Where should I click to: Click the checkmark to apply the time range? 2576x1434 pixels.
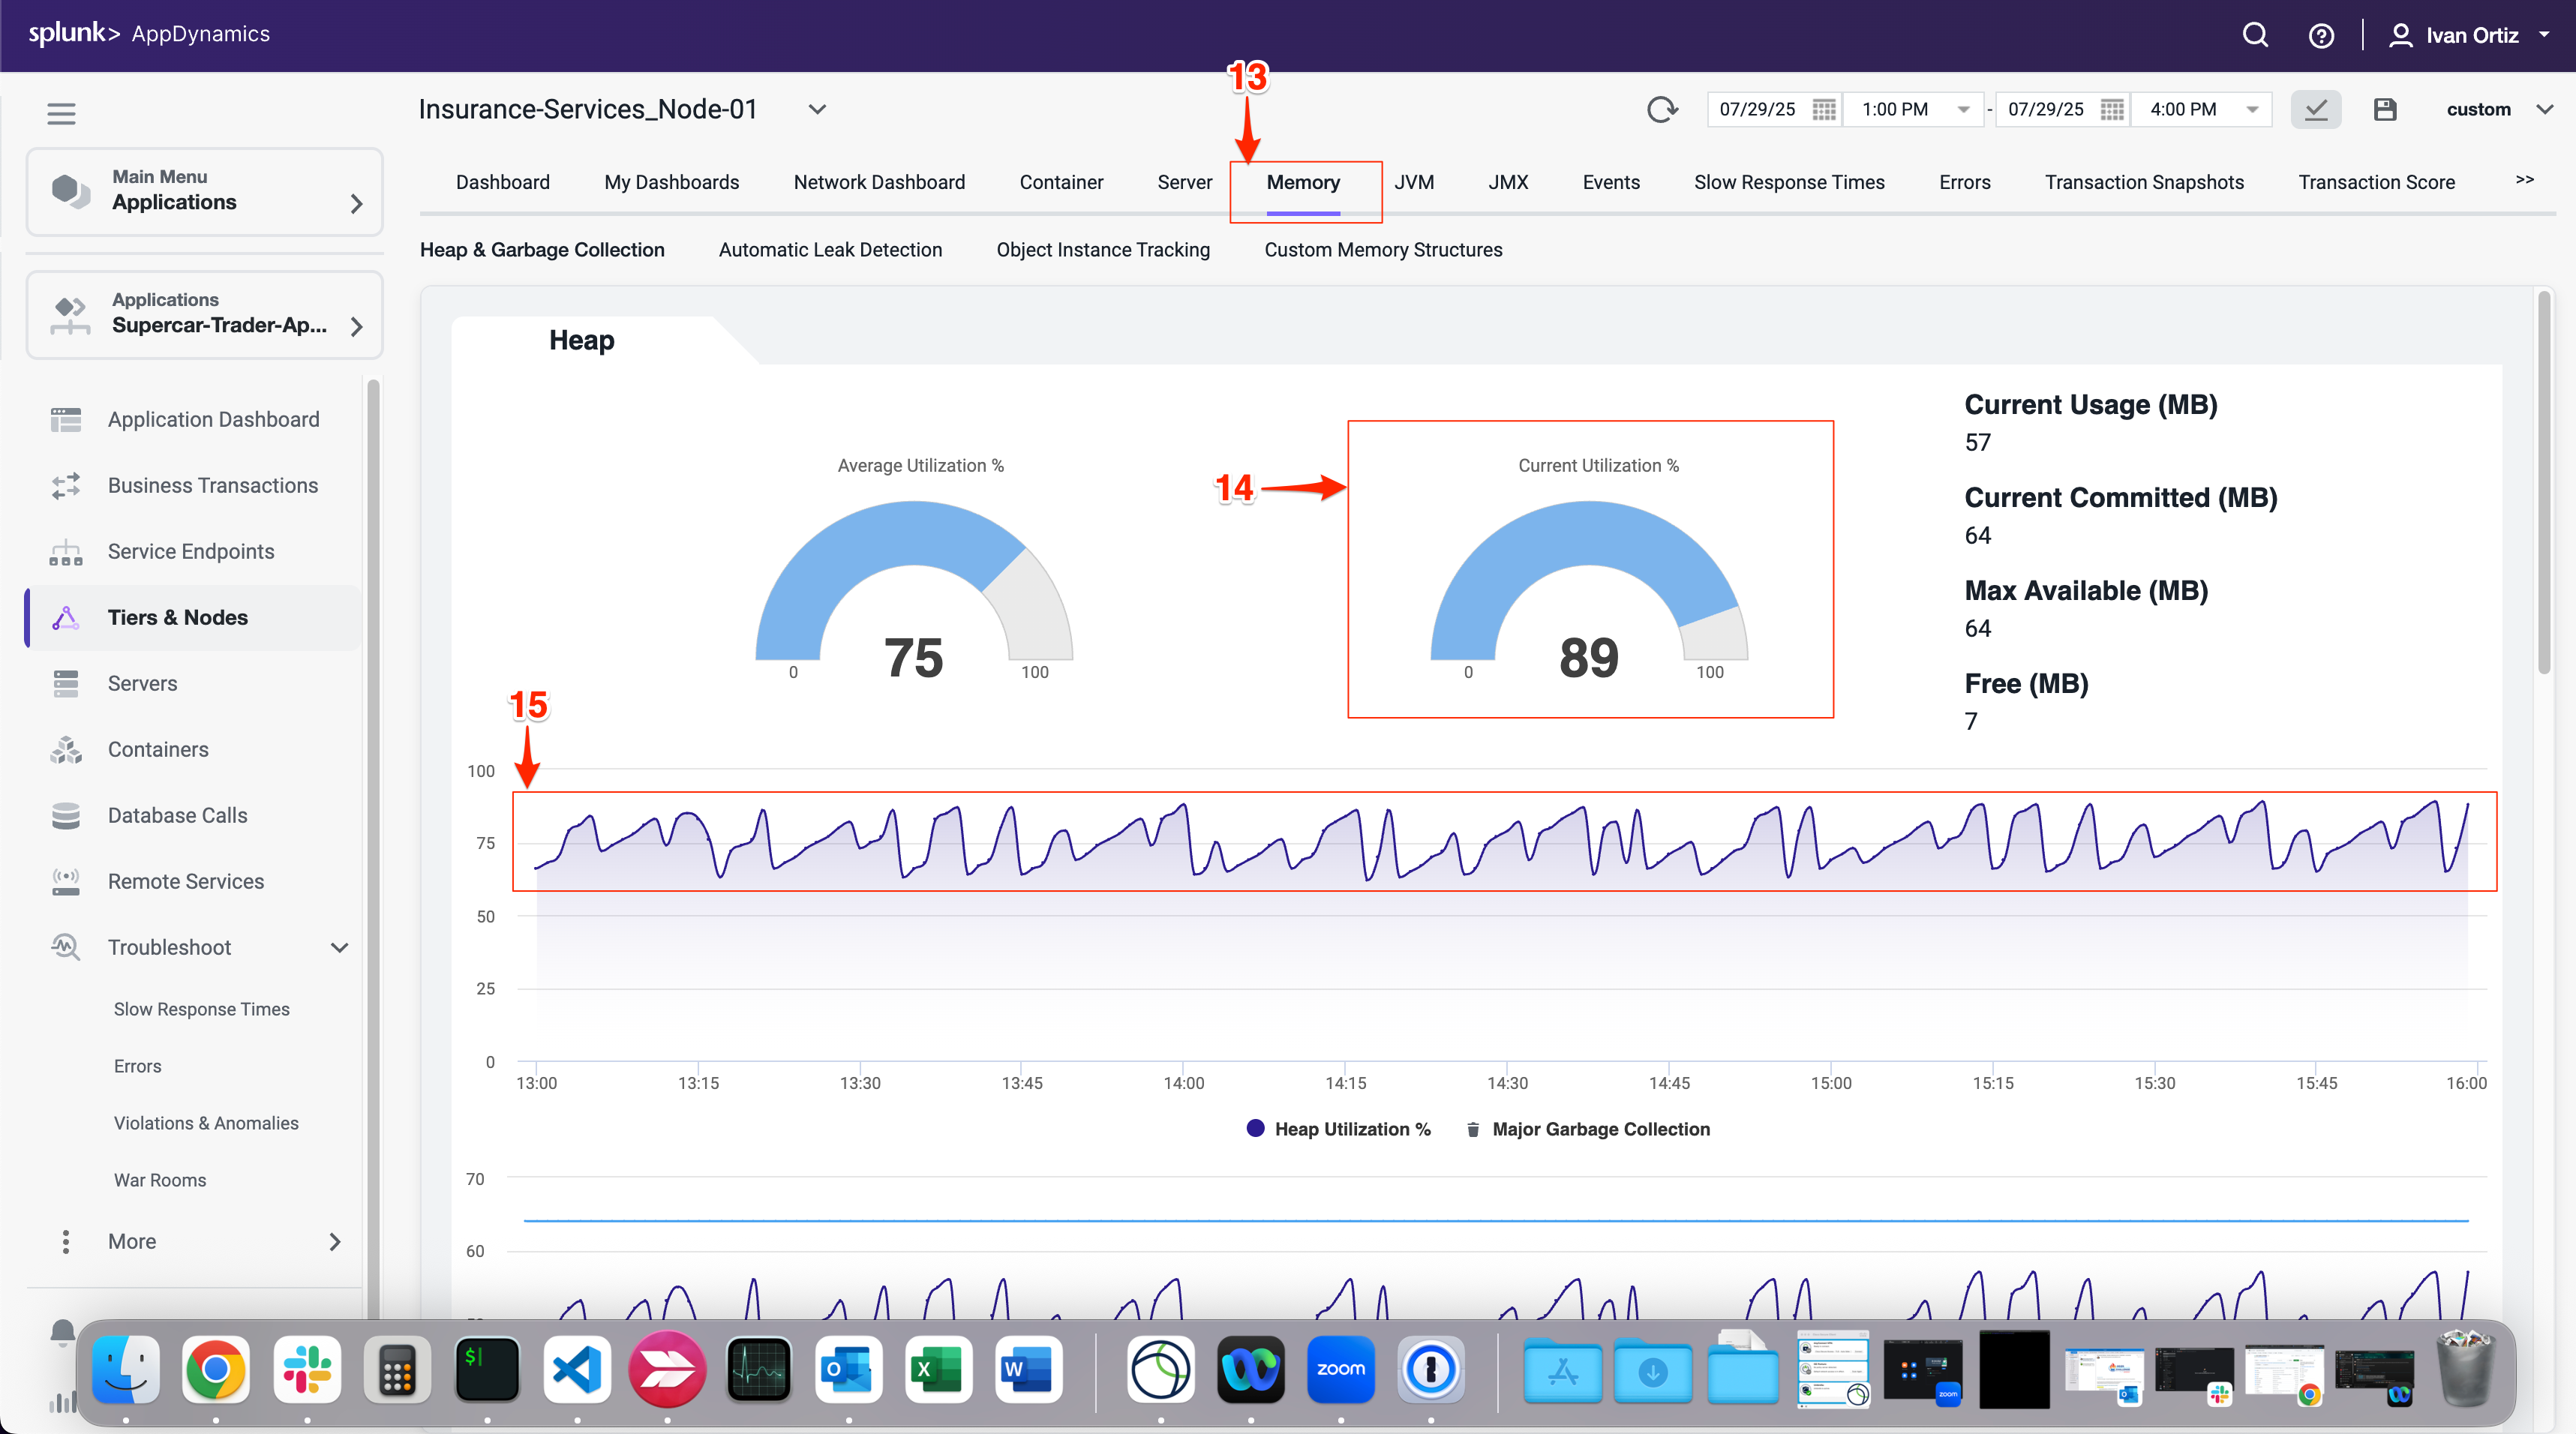click(x=2316, y=109)
